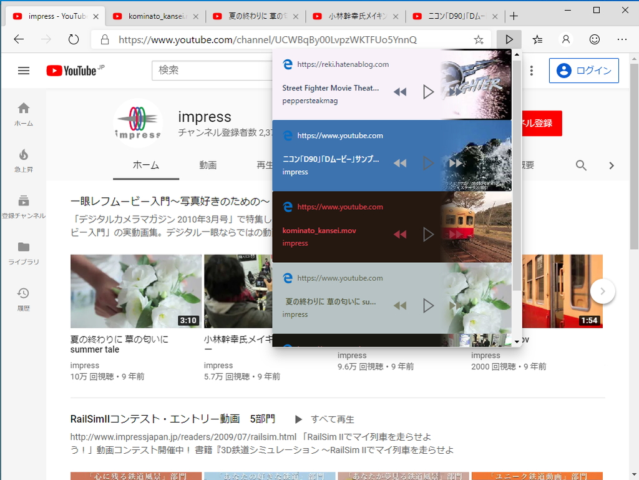
Task: Click the down arrow in media sessions panel
Action: [516, 341]
